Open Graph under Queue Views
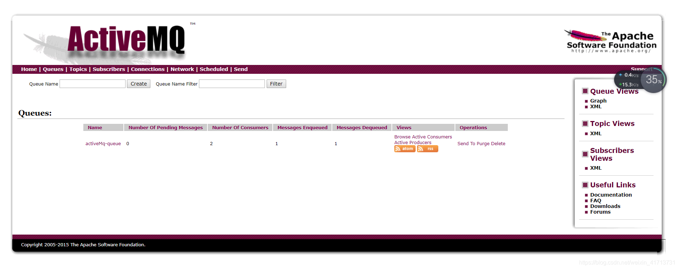This screenshot has width=678, height=269. click(598, 101)
